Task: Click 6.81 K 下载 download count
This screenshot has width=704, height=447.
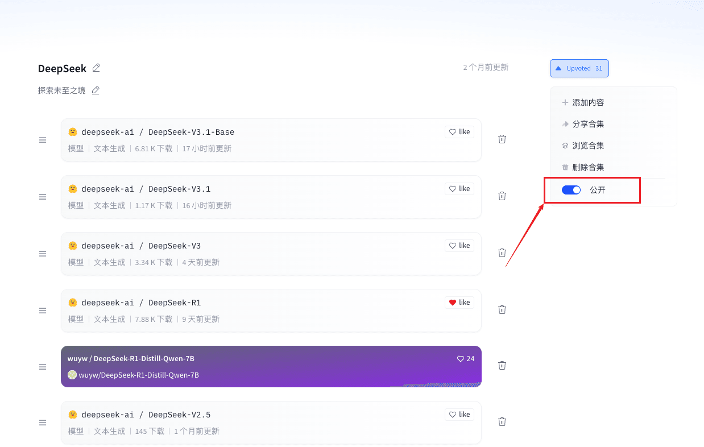Action: pyautogui.click(x=154, y=148)
